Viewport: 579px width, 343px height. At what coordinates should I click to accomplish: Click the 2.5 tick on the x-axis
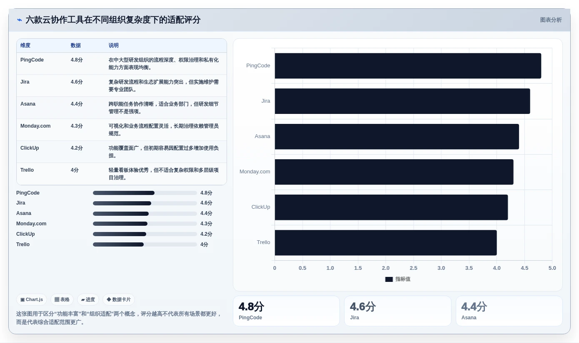(x=413, y=268)
